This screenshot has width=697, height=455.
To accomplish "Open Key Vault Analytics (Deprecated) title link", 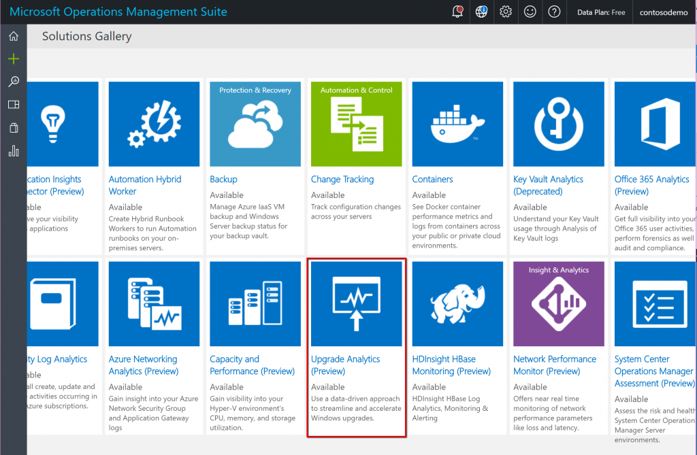I will (548, 185).
